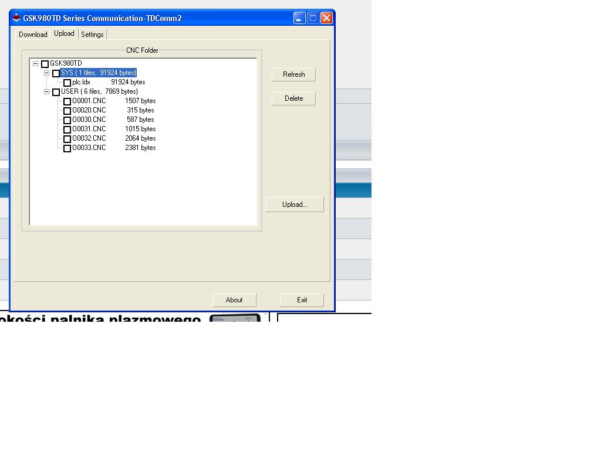Check the GSK980TD root checkbox
The width and height of the screenshot is (601, 450).
point(45,64)
